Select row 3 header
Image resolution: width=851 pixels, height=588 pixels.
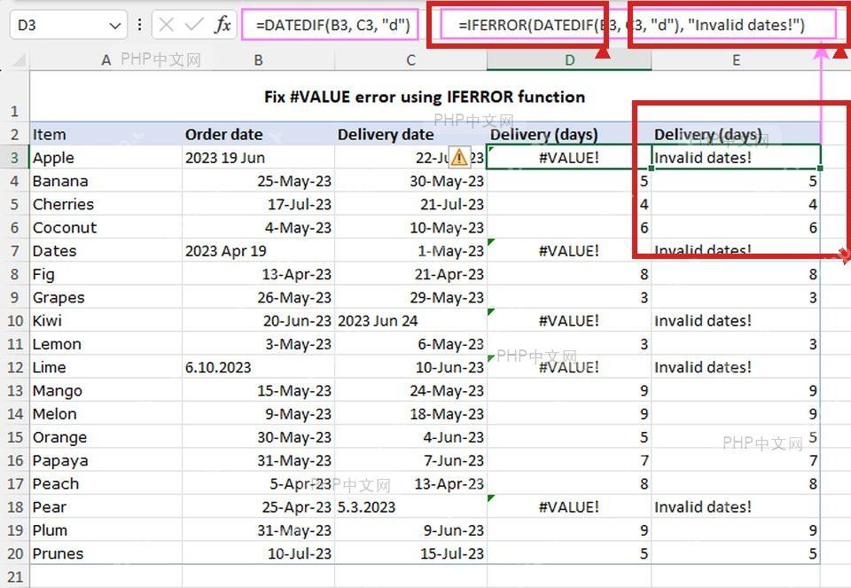(15, 158)
